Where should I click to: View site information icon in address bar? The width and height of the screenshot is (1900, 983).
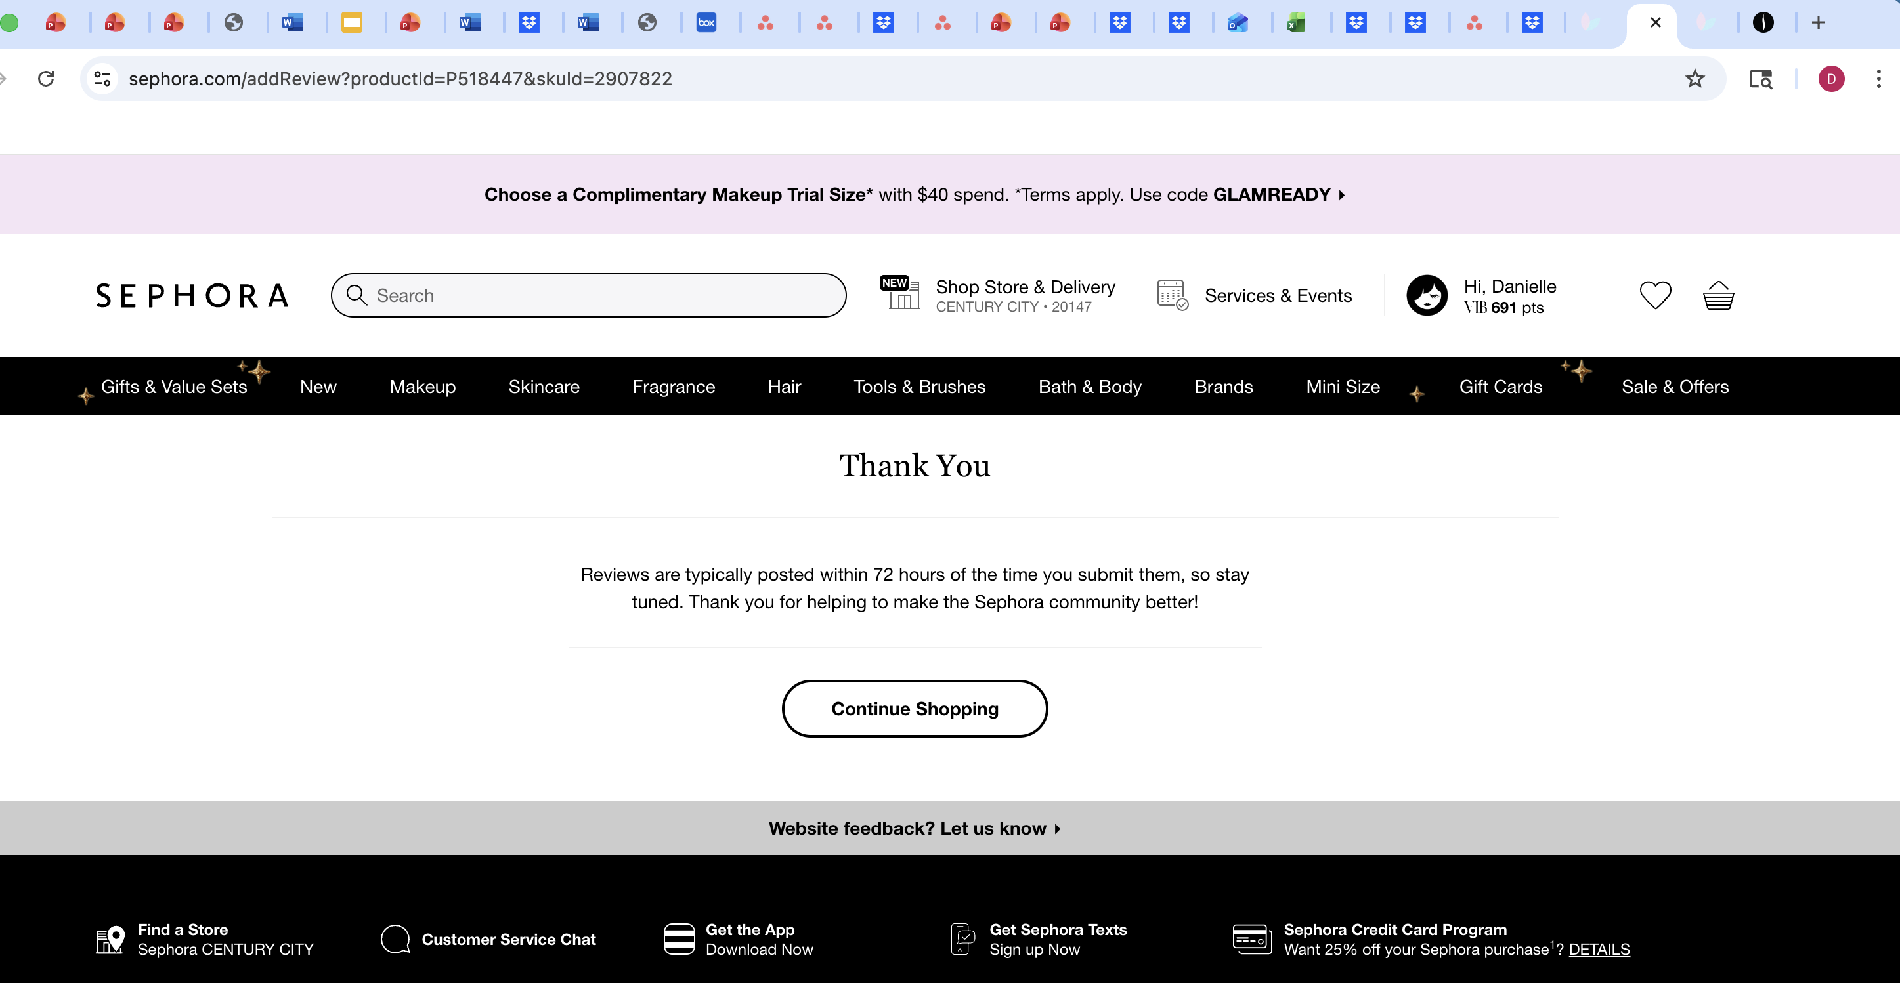tap(102, 79)
